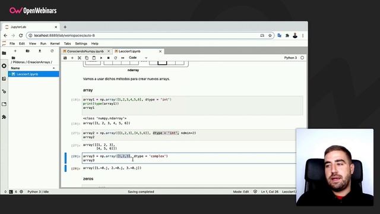380x214 pixels.
Task: Bookmark this page with the star icon
Action: pyautogui.click(x=270, y=36)
